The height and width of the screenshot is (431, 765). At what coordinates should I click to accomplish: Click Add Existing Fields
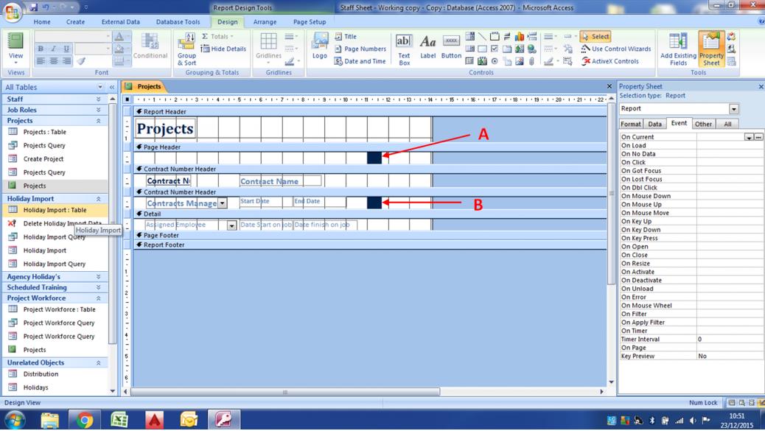pos(678,49)
